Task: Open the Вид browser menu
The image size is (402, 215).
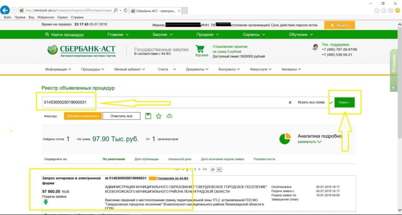Action: 31,17
